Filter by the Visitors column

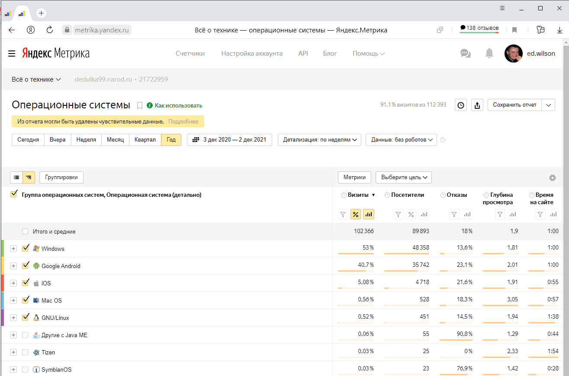(399, 214)
